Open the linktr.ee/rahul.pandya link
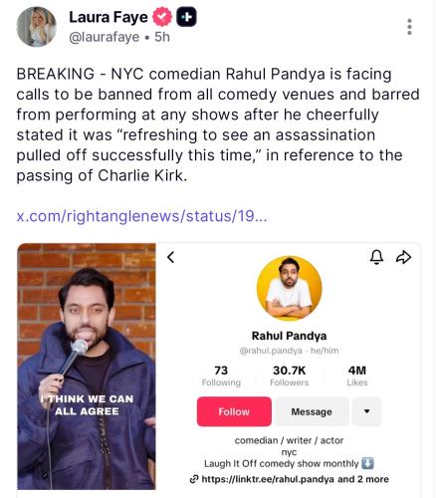 (268, 479)
